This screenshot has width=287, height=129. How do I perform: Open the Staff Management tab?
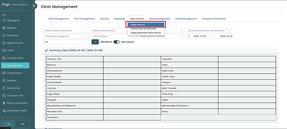pyautogui.click(x=59, y=19)
